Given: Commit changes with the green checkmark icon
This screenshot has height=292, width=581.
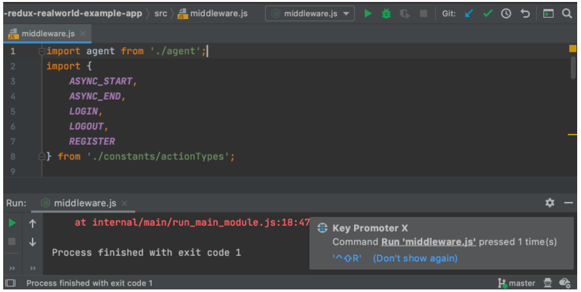Looking at the screenshot, I should (488, 13).
